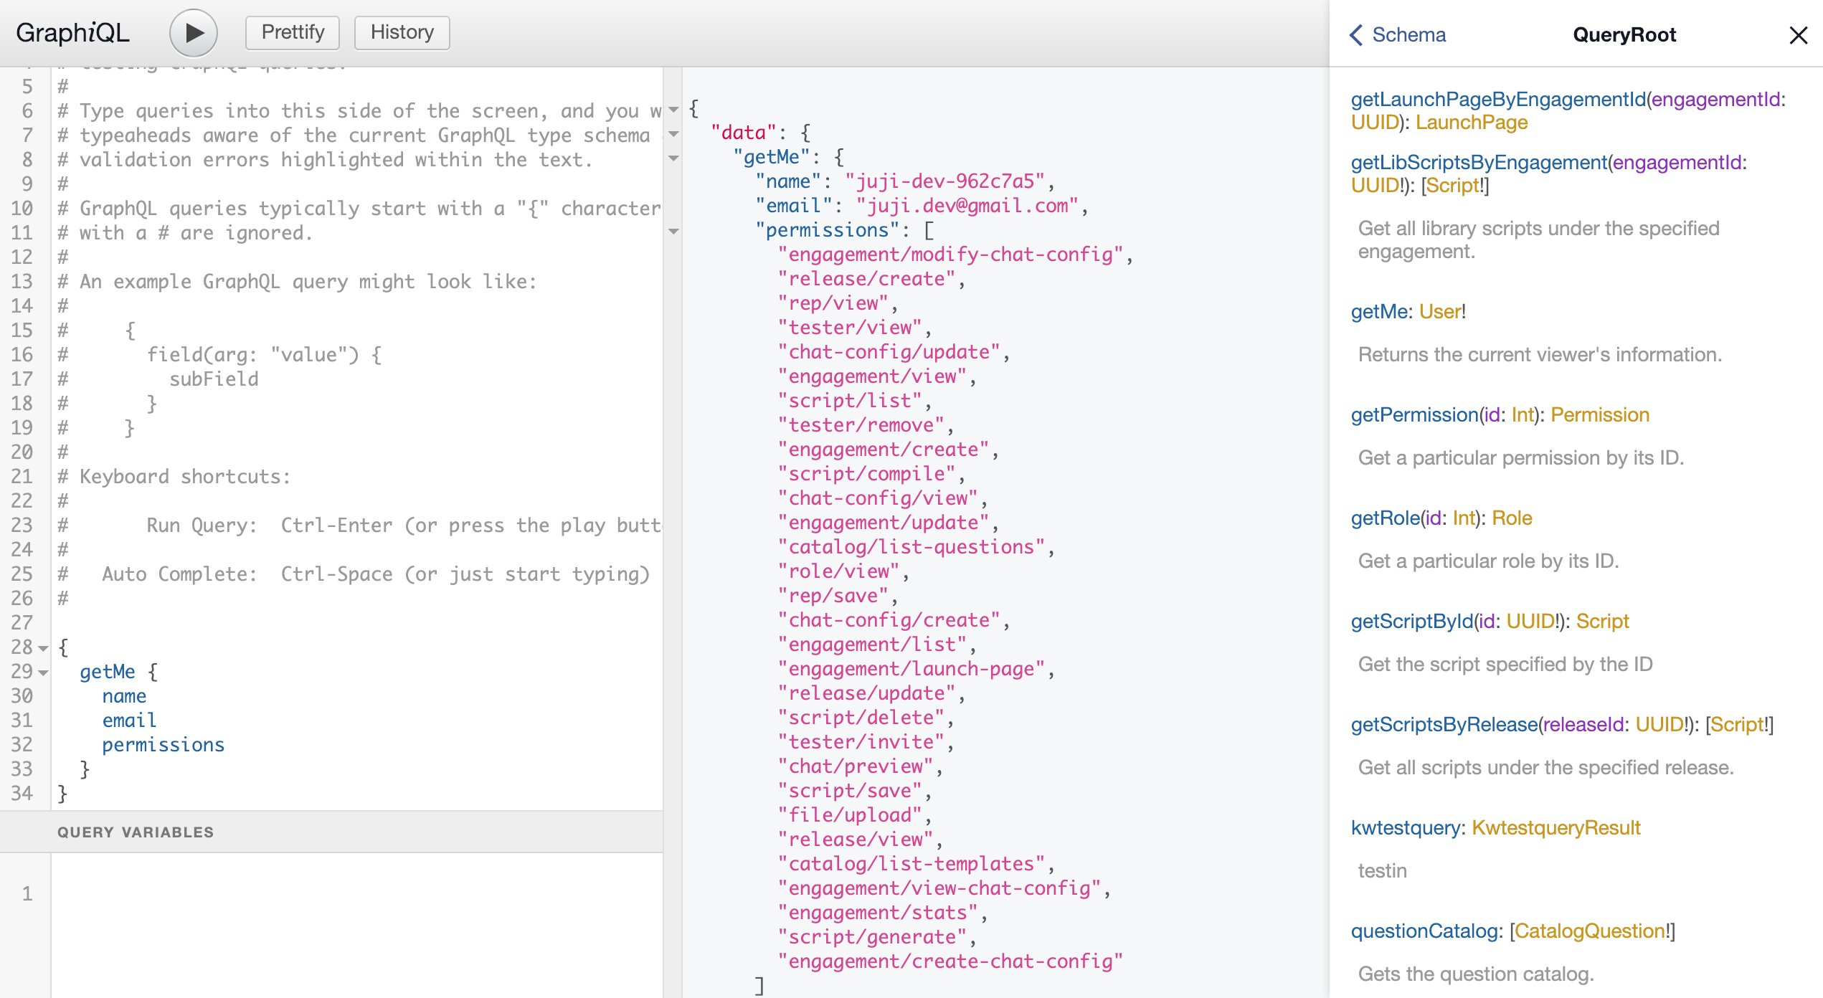Open the CatalogQuestion type link
Screen dimensions: 1823x998
coord(1589,931)
